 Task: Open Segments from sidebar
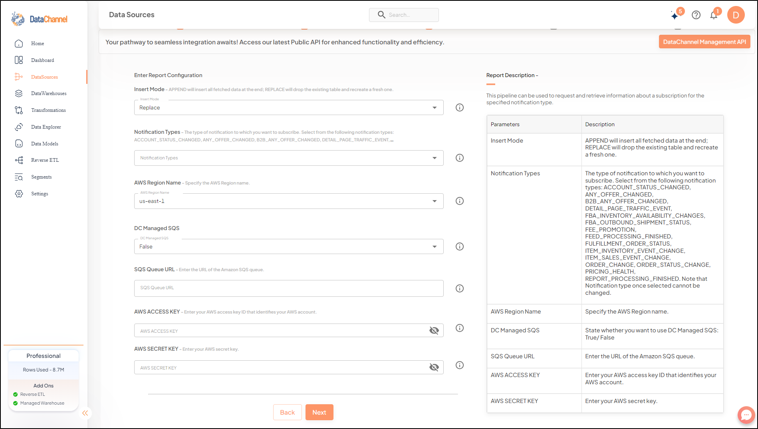coord(42,177)
